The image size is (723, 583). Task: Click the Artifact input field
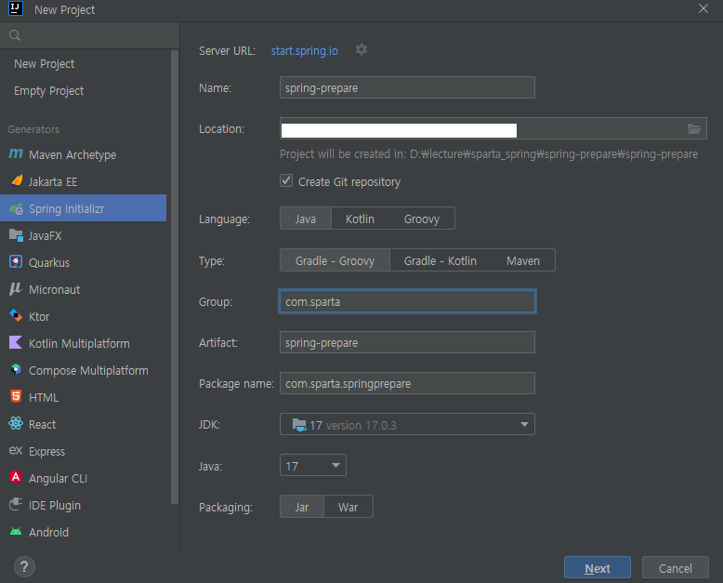coord(407,343)
